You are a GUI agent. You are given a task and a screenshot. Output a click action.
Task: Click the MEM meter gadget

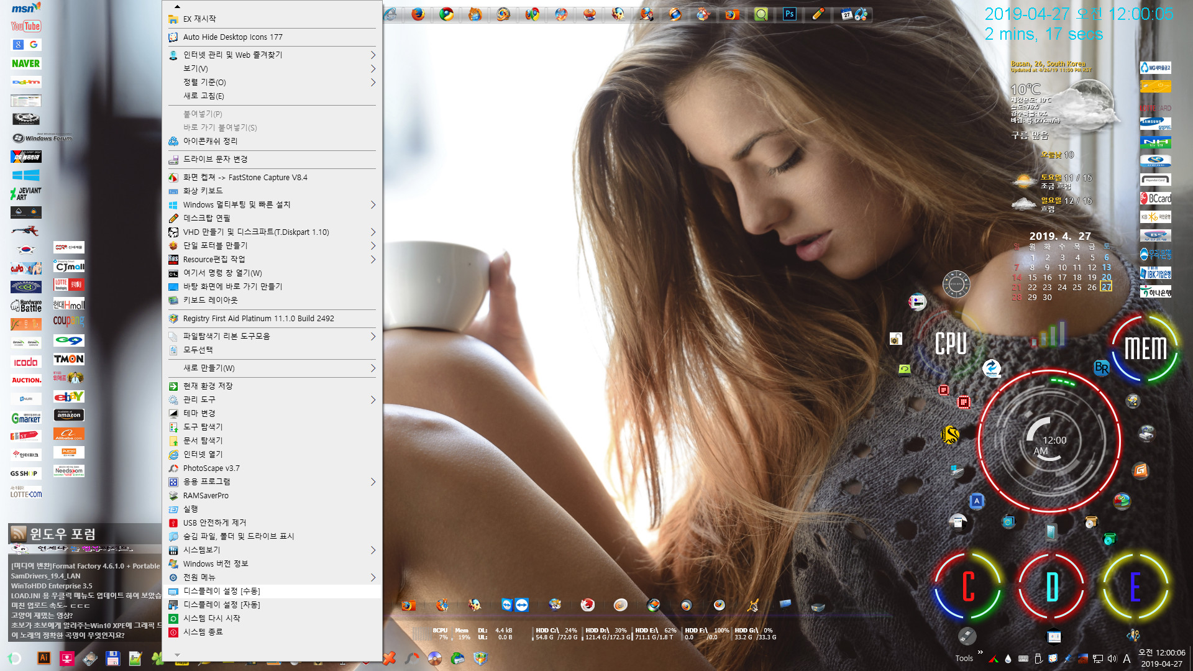pyautogui.click(x=1145, y=348)
